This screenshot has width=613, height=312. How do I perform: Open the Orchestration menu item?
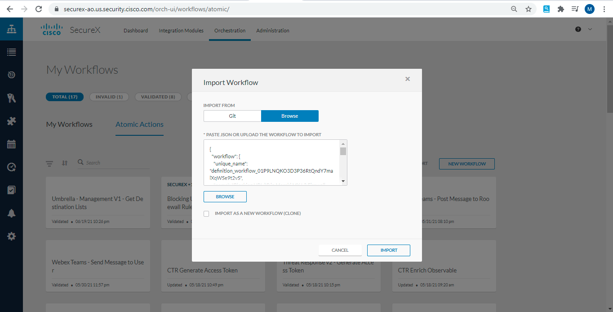click(230, 31)
